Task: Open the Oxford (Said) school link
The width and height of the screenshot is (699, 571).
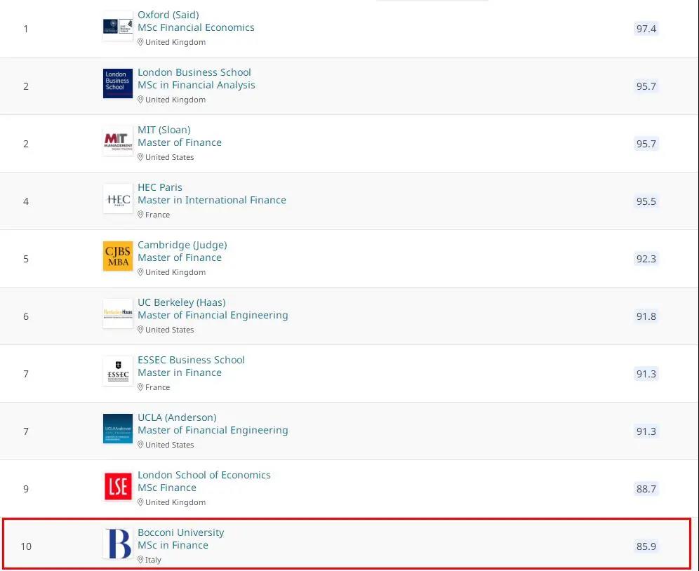Action: [x=168, y=15]
